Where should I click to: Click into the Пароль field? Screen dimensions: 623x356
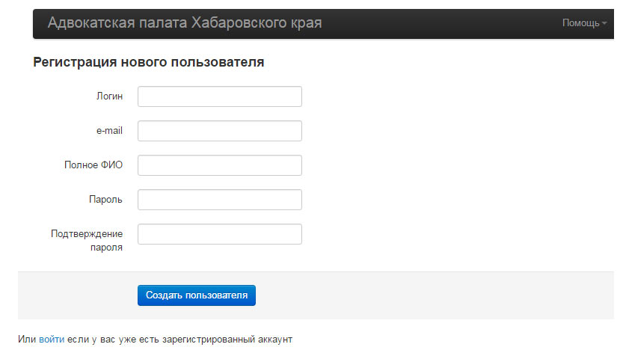point(220,200)
